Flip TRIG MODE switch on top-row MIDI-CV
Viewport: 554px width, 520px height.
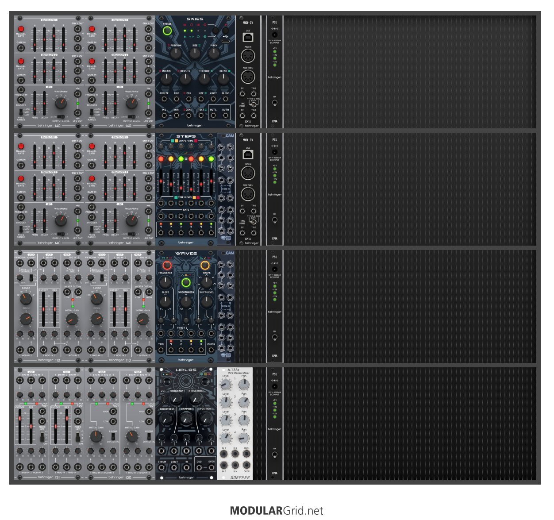click(254, 104)
